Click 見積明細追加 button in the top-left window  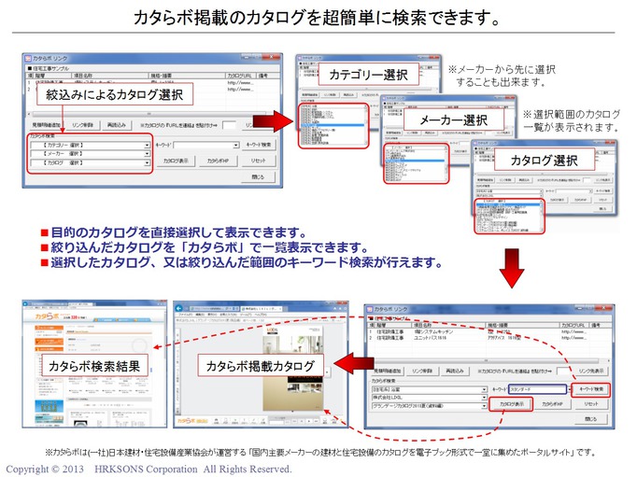[x=47, y=125]
